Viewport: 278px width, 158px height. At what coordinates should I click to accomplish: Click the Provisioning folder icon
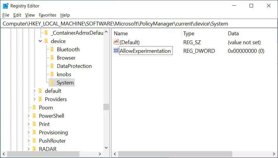[34, 133]
